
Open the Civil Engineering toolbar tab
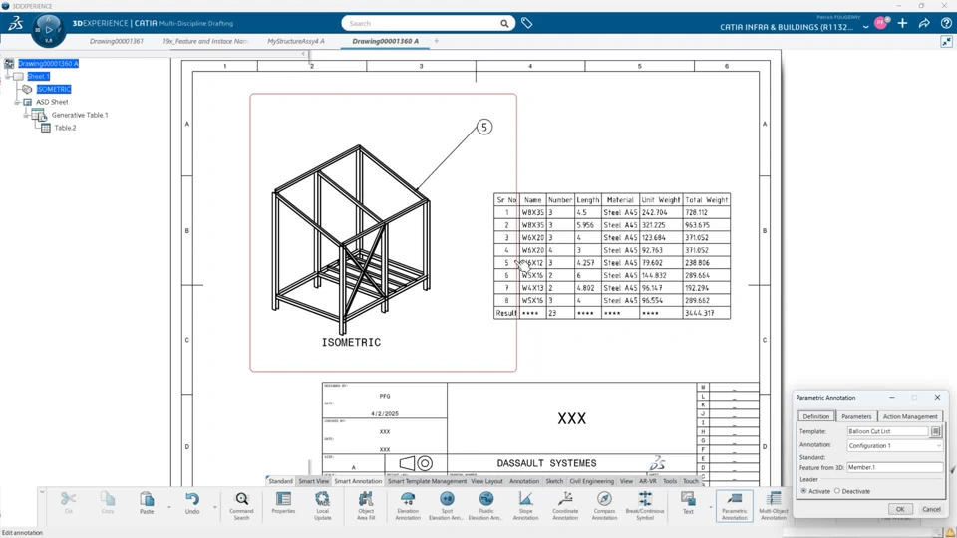(591, 481)
